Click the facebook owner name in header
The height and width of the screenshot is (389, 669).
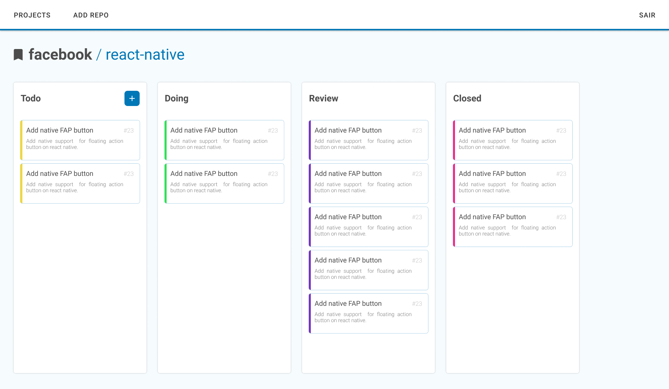(60, 55)
